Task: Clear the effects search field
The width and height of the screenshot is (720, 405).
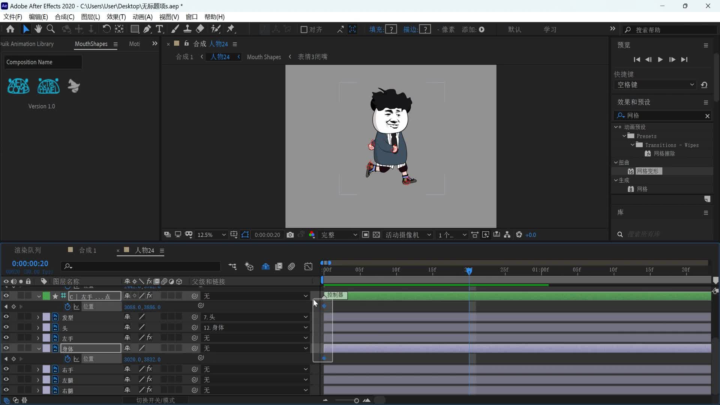Action: [x=707, y=116]
